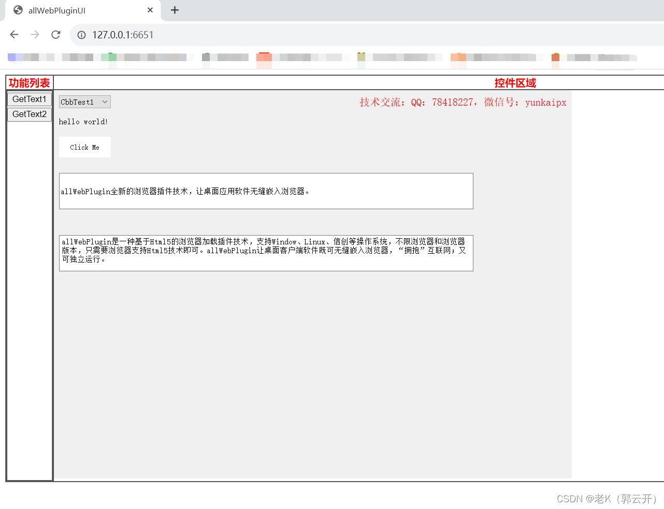Click the Click Me button
664x509 pixels.
pos(85,147)
